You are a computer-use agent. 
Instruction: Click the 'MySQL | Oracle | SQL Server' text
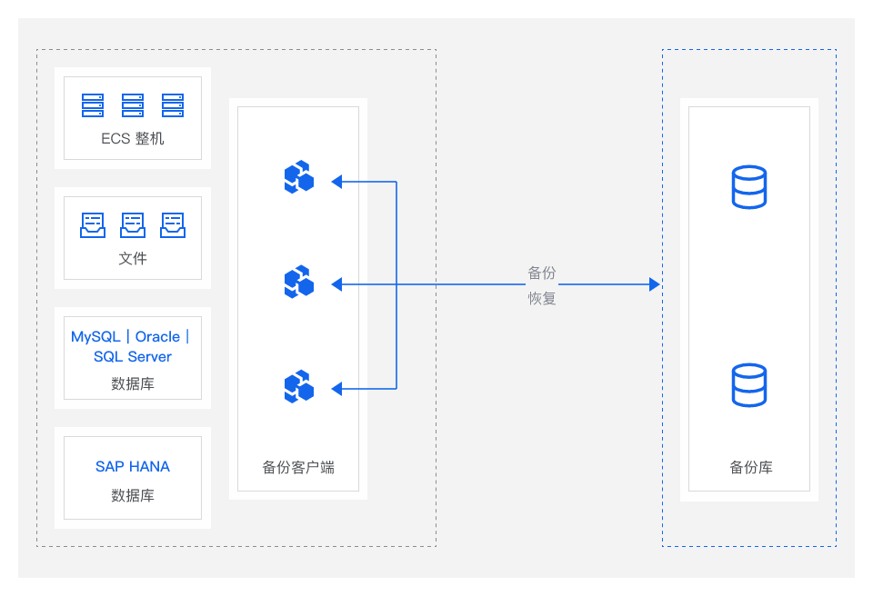(x=131, y=346)
